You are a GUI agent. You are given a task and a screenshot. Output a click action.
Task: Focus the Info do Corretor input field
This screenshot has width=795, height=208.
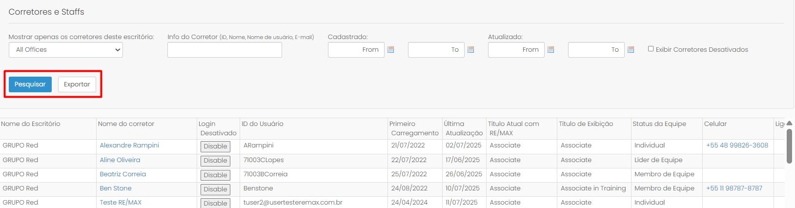click(224, 50)
